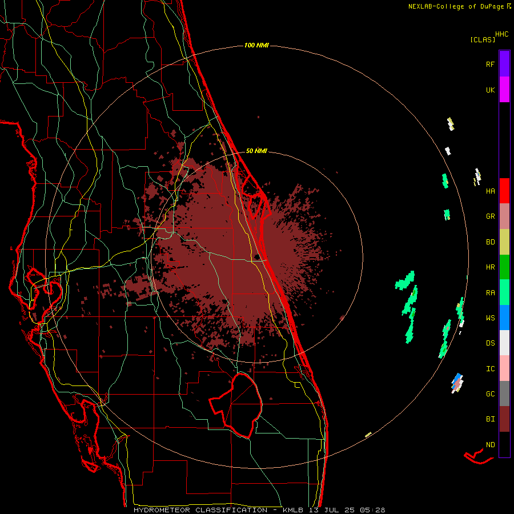Click the 'HA' legend label

[x=490, y=191]
